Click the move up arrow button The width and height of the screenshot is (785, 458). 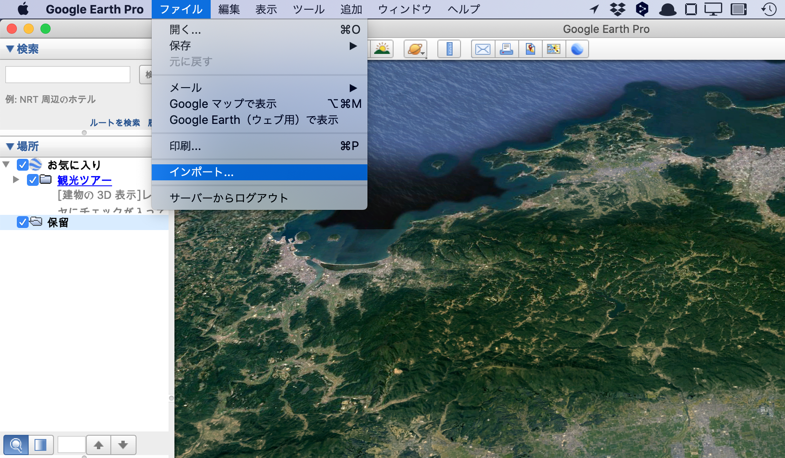tap(99, 445)
